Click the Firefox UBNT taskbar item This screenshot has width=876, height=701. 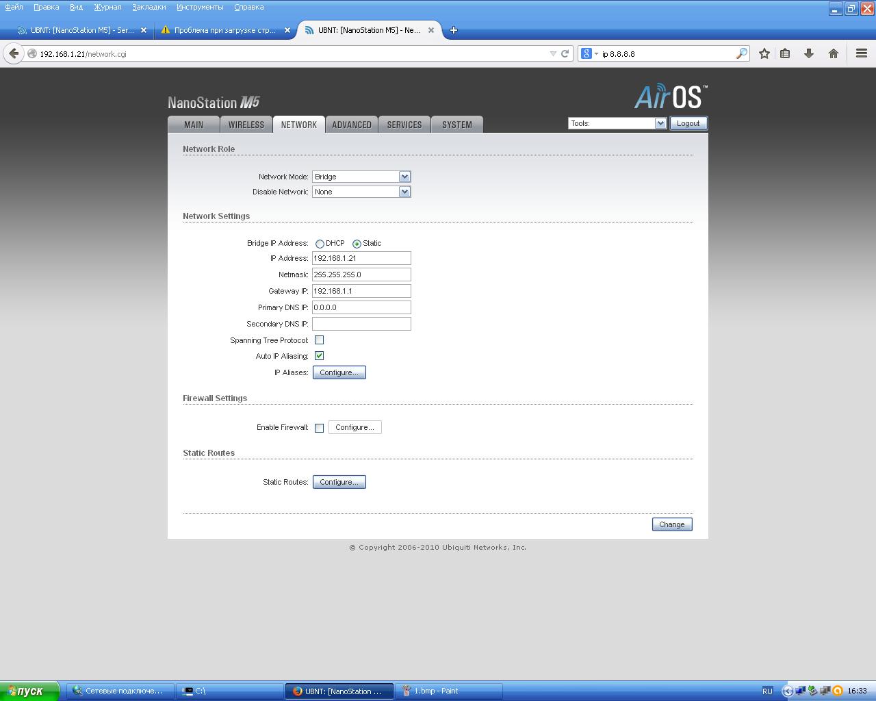[x=339, y=691]
